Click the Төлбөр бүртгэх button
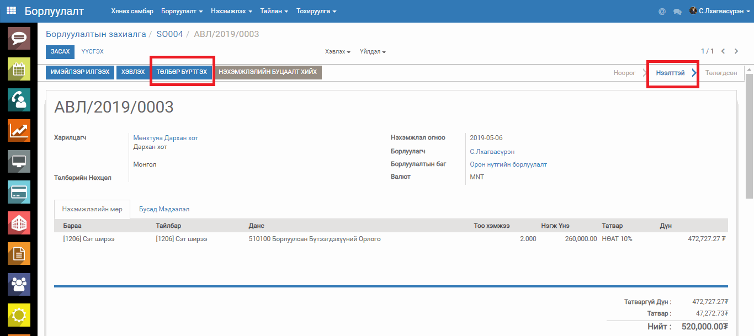 click(x=182, y=72)
